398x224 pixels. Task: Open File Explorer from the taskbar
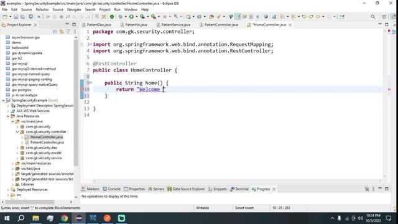pos(35,218)
